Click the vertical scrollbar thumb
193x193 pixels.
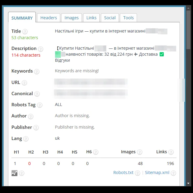coord(188,30)
